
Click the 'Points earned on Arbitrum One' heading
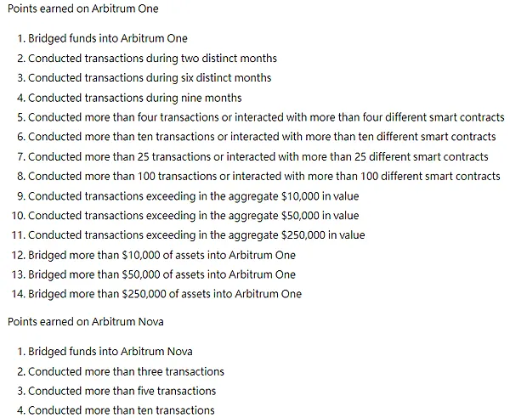[x=82, y=8]
